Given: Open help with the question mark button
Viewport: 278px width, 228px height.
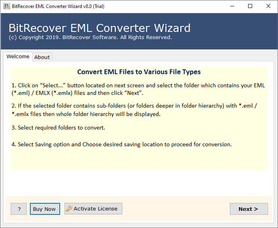Looking at the screenshot, I should click(19, 209).
